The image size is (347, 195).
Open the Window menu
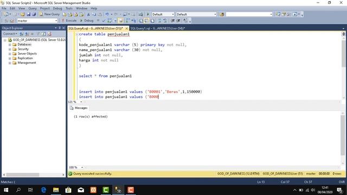click(x=81, y=9)
